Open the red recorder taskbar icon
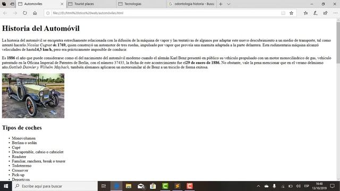The image size is (340, 191). (x=190, y=186)
